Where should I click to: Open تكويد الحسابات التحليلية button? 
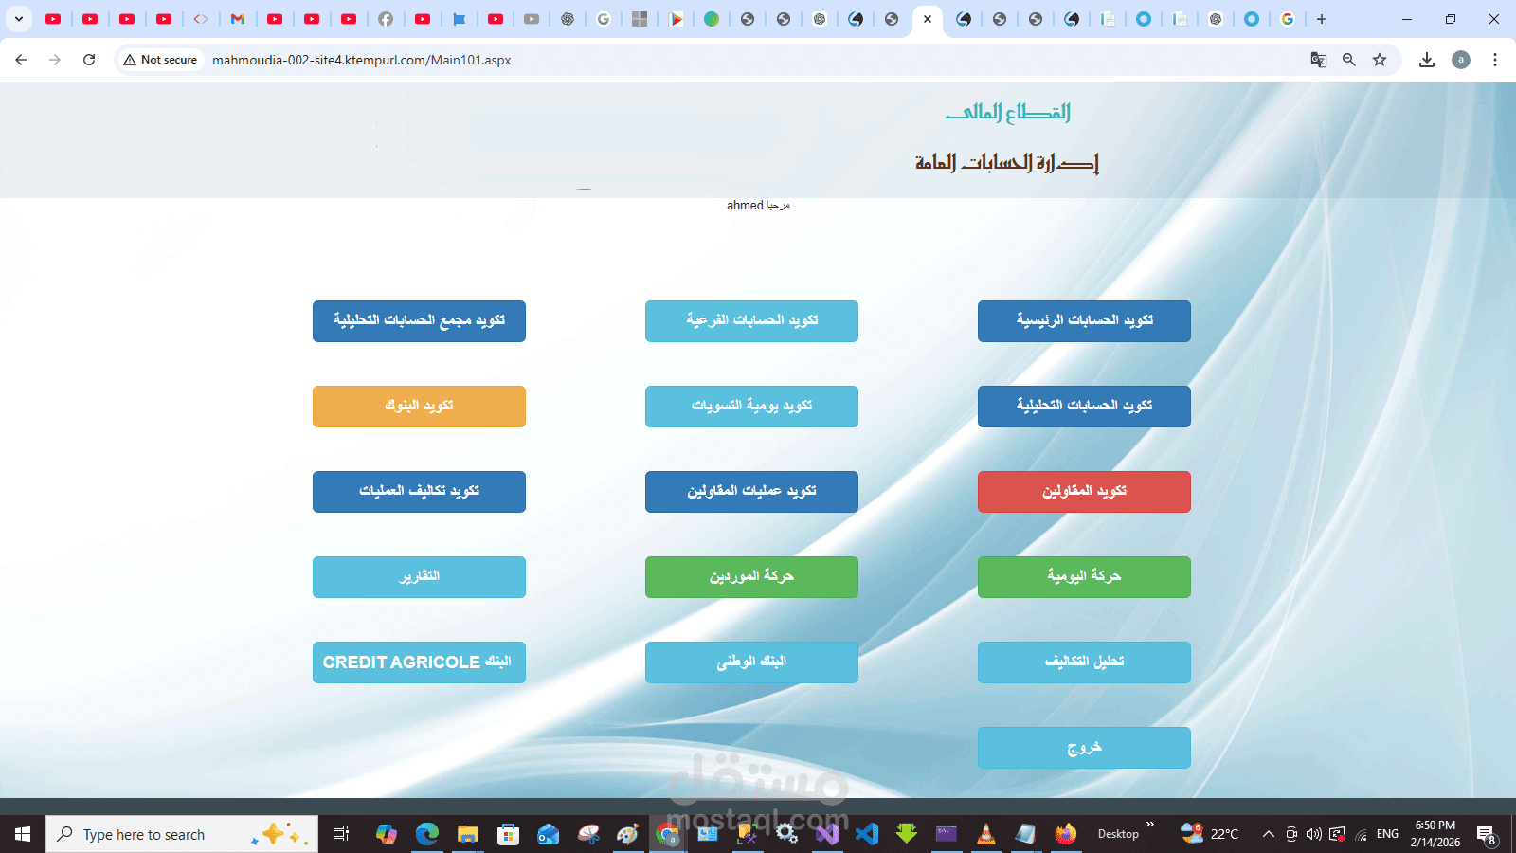[1084, 407]
